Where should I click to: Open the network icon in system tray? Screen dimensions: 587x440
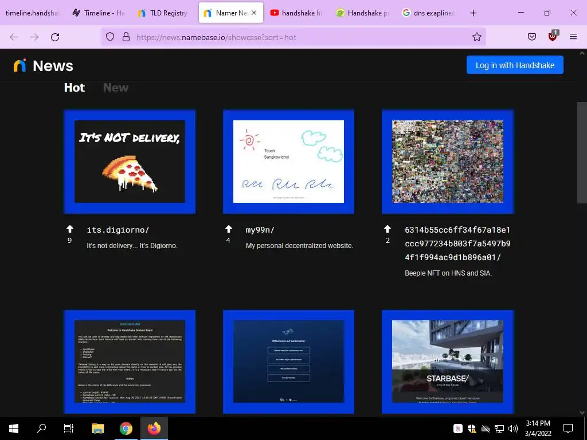(499, 429)
